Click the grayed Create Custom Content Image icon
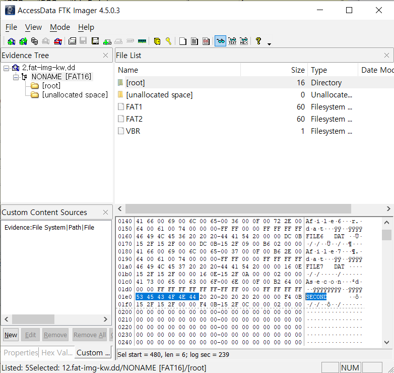Screen dimensions: 394x373 tap(118, 41)
